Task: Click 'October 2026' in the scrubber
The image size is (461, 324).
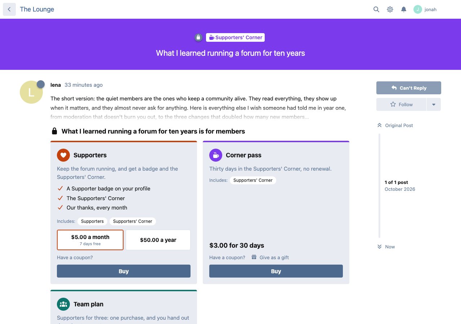Action: tap(400, 189)
